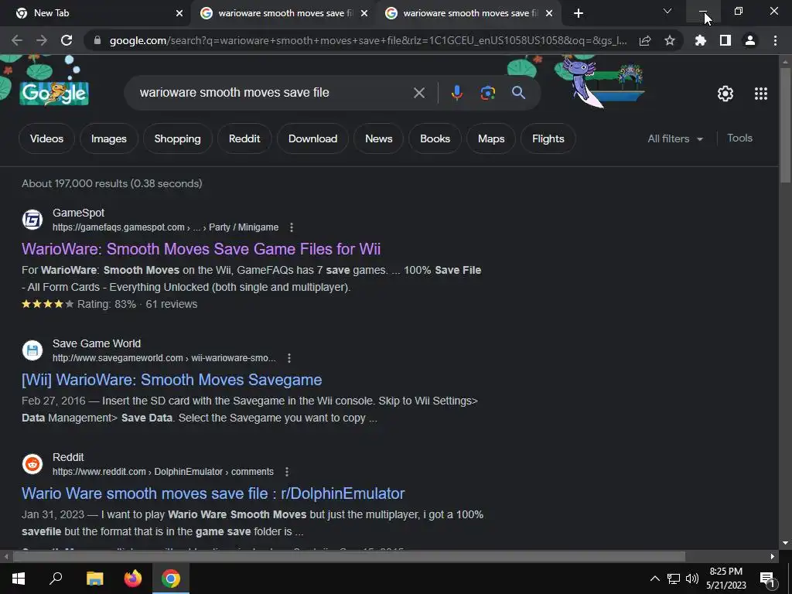Filter results by Images

(108, 138)
